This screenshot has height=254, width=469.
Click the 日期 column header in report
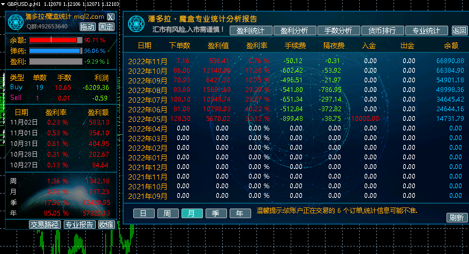coord(145,45)
